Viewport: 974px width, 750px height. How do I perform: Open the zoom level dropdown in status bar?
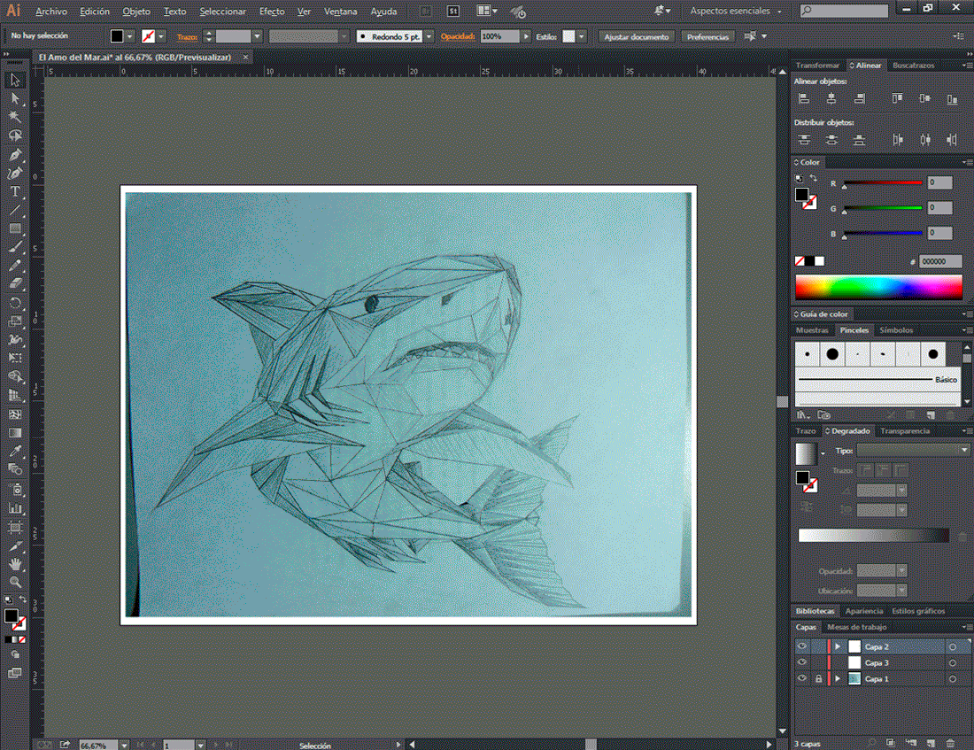[124, 745]
